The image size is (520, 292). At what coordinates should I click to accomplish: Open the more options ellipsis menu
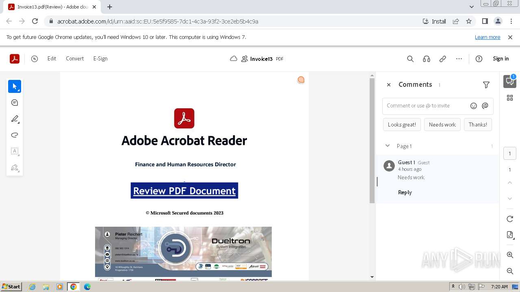[x=459, y=59]
